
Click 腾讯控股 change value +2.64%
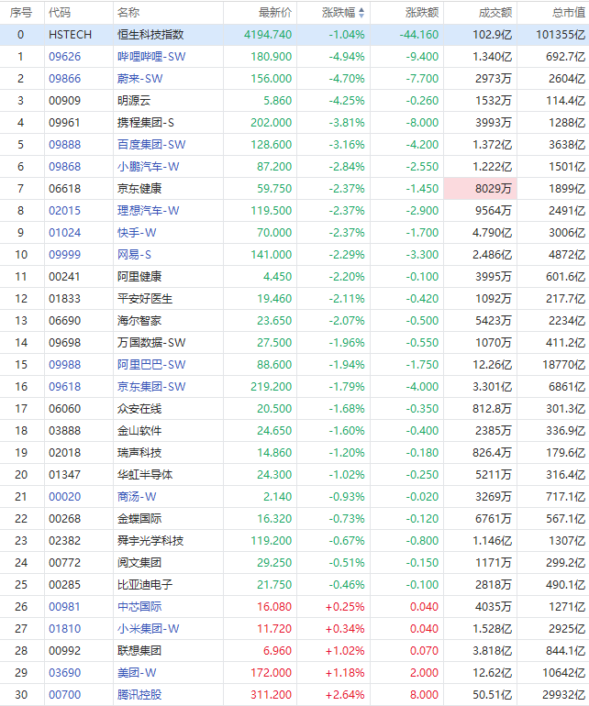click(345, 695)
